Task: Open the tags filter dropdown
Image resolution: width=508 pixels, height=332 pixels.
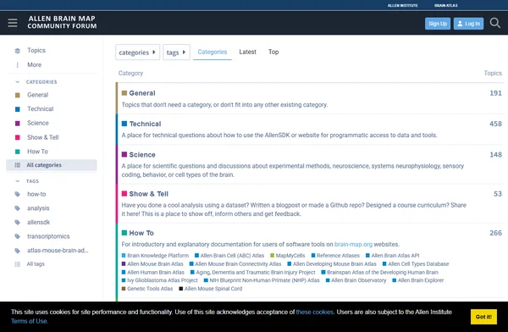Action: [176, 53]
